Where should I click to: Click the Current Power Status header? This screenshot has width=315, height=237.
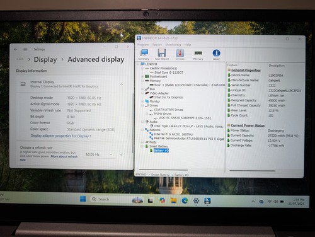(248, 125)
